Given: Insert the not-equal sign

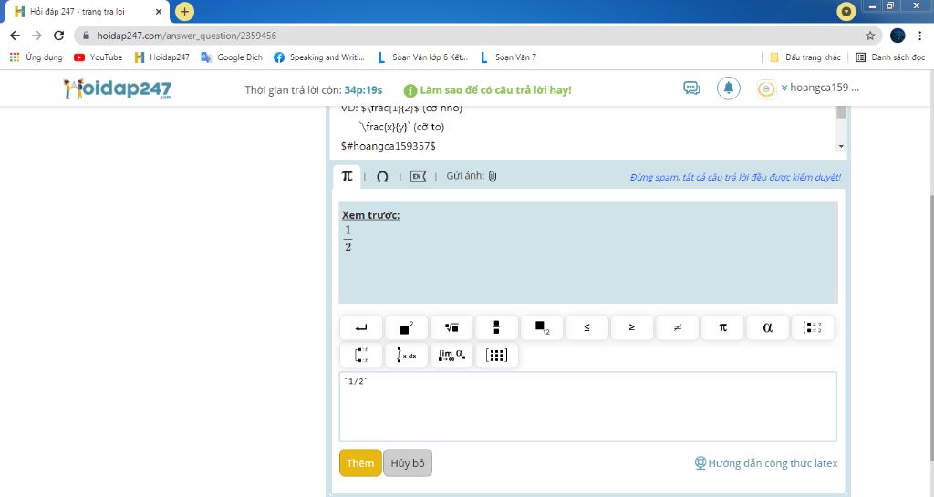Looking at the screenshot, I should point(678,328).
